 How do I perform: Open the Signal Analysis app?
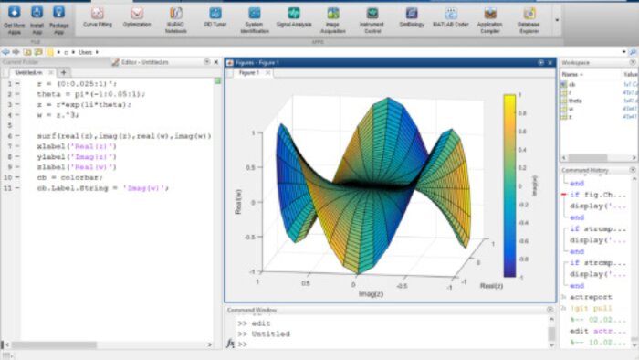tap(294, 17)
